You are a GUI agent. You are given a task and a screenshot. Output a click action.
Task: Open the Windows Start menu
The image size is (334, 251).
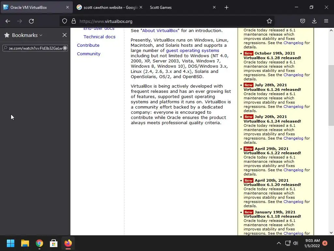(x=10, y=243)
